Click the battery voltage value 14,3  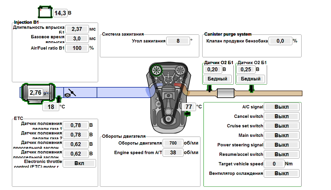pos(60,13)
